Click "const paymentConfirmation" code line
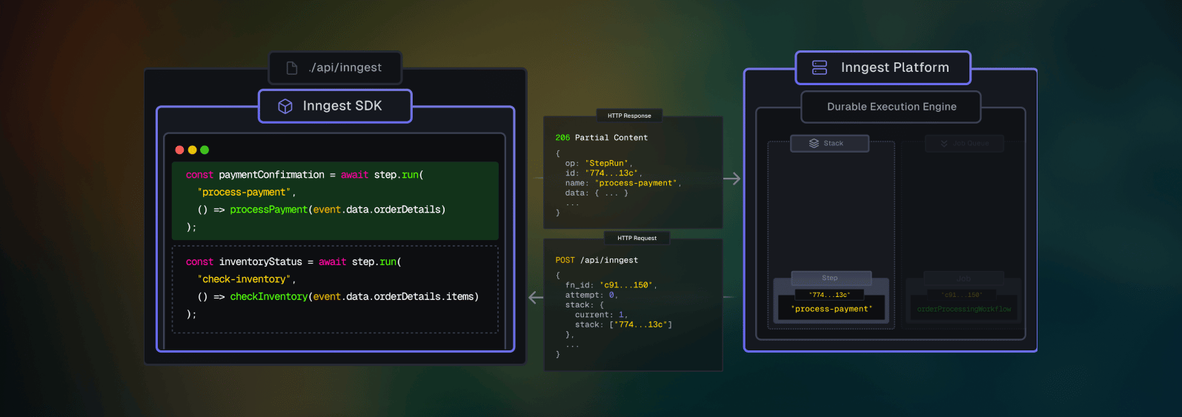This screenshot has height=417, width=1182. [305, 175]
